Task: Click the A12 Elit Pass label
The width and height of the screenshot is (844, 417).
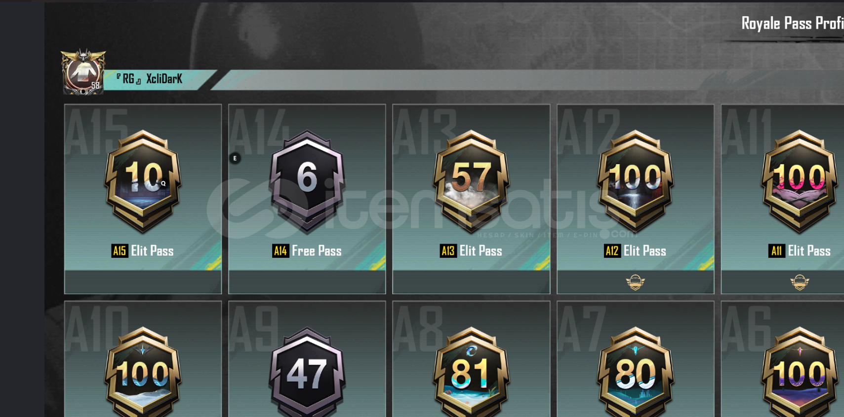Action: 635,251
